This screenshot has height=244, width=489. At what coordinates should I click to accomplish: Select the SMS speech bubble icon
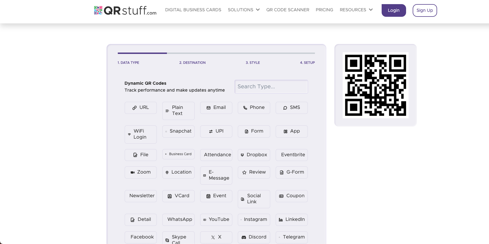tap(285, 108)
